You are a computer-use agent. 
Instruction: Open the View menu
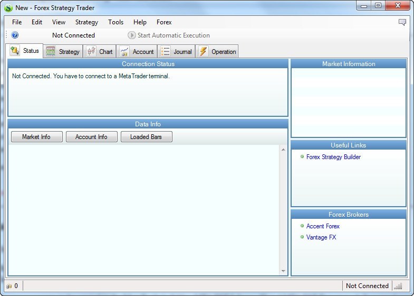coord(59,22)
